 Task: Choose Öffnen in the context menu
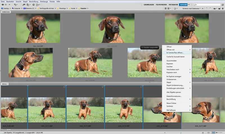coord(169,47)
